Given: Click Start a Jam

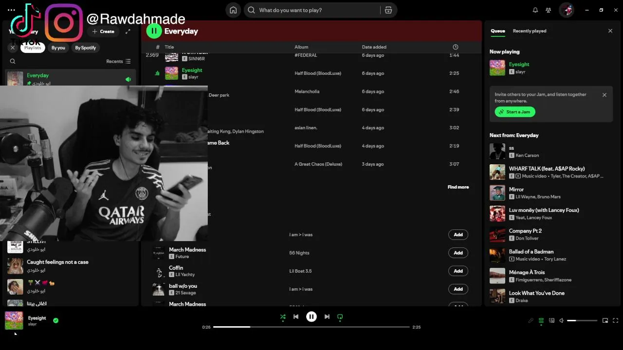Looking at the screenshot, I should (515, 112).
